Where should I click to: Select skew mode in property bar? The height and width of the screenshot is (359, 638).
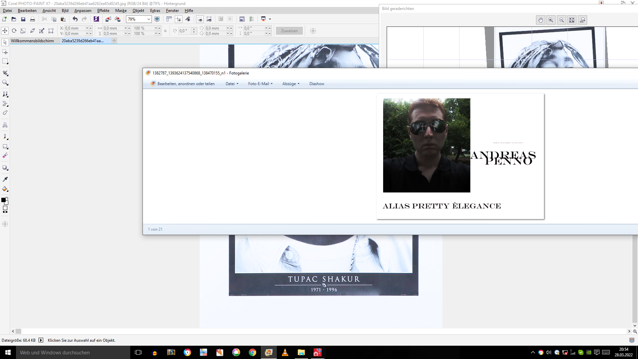click(x=33, y=31)
